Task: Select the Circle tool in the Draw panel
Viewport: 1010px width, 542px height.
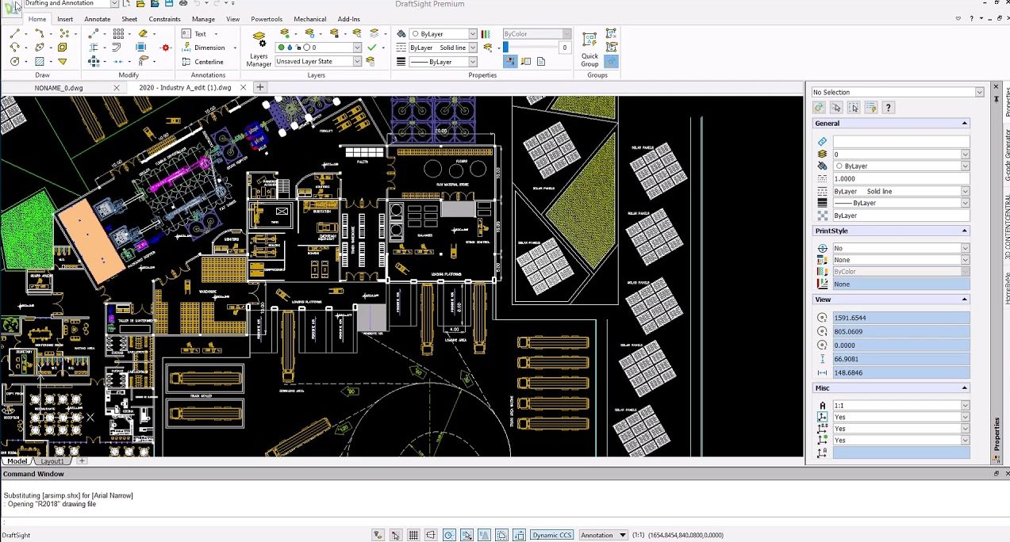Action: [x=13, y=61]
